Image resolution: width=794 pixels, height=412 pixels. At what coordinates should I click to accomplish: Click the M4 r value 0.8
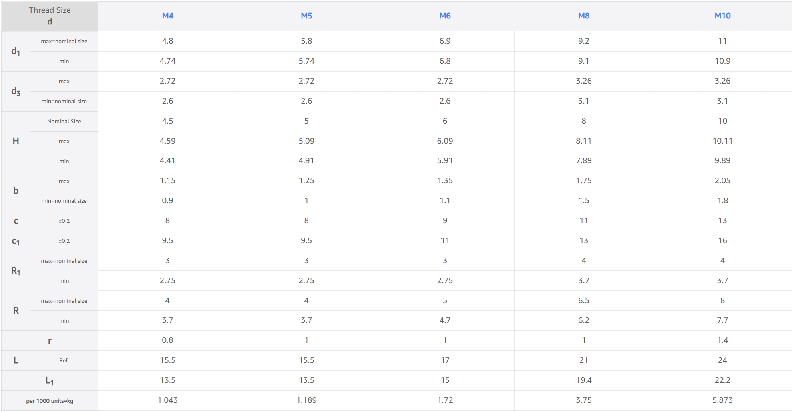pos(167,340)
